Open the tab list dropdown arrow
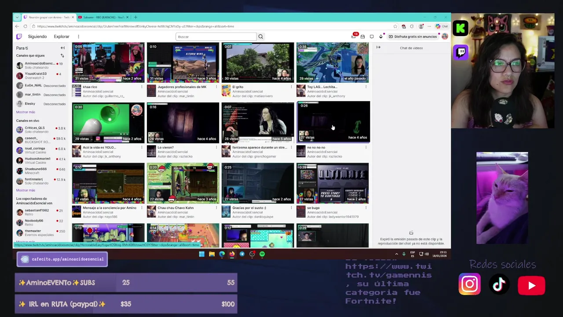This screenshot has height=317, width=563. coord(17,17)
